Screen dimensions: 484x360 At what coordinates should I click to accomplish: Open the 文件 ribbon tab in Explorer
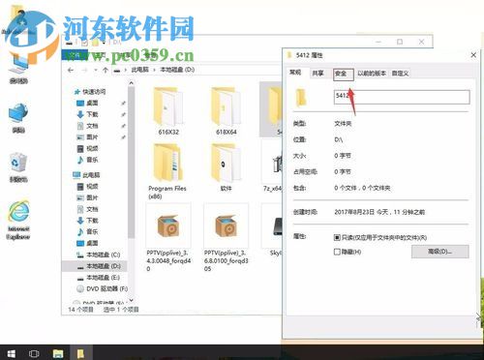click(75, 55)
